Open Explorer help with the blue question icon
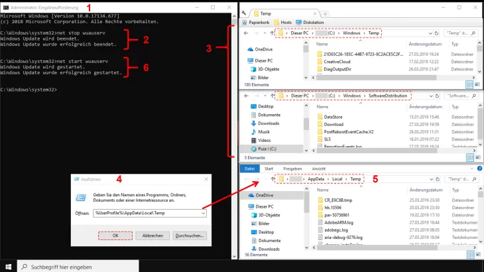Image resolution: width=484 pixels, height=272 pixels. pyautogui.click(x=479, y=169)
